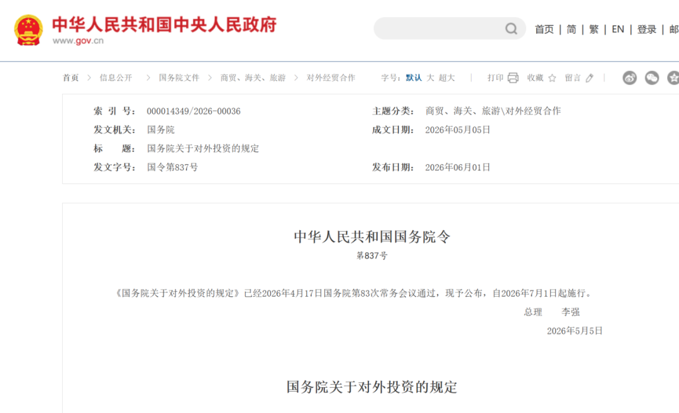Screen dimensions: 679x413
Task: Click signed date 2026年5月5日
Action: coord(575,331)
